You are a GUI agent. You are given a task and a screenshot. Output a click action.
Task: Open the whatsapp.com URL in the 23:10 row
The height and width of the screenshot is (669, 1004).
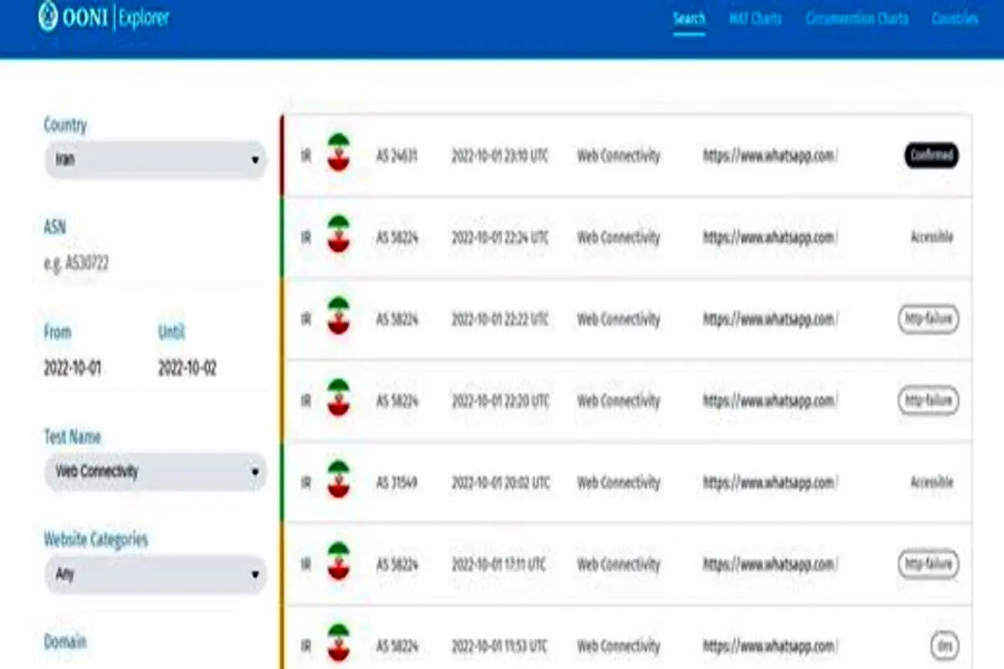click(x=770, y=156)
